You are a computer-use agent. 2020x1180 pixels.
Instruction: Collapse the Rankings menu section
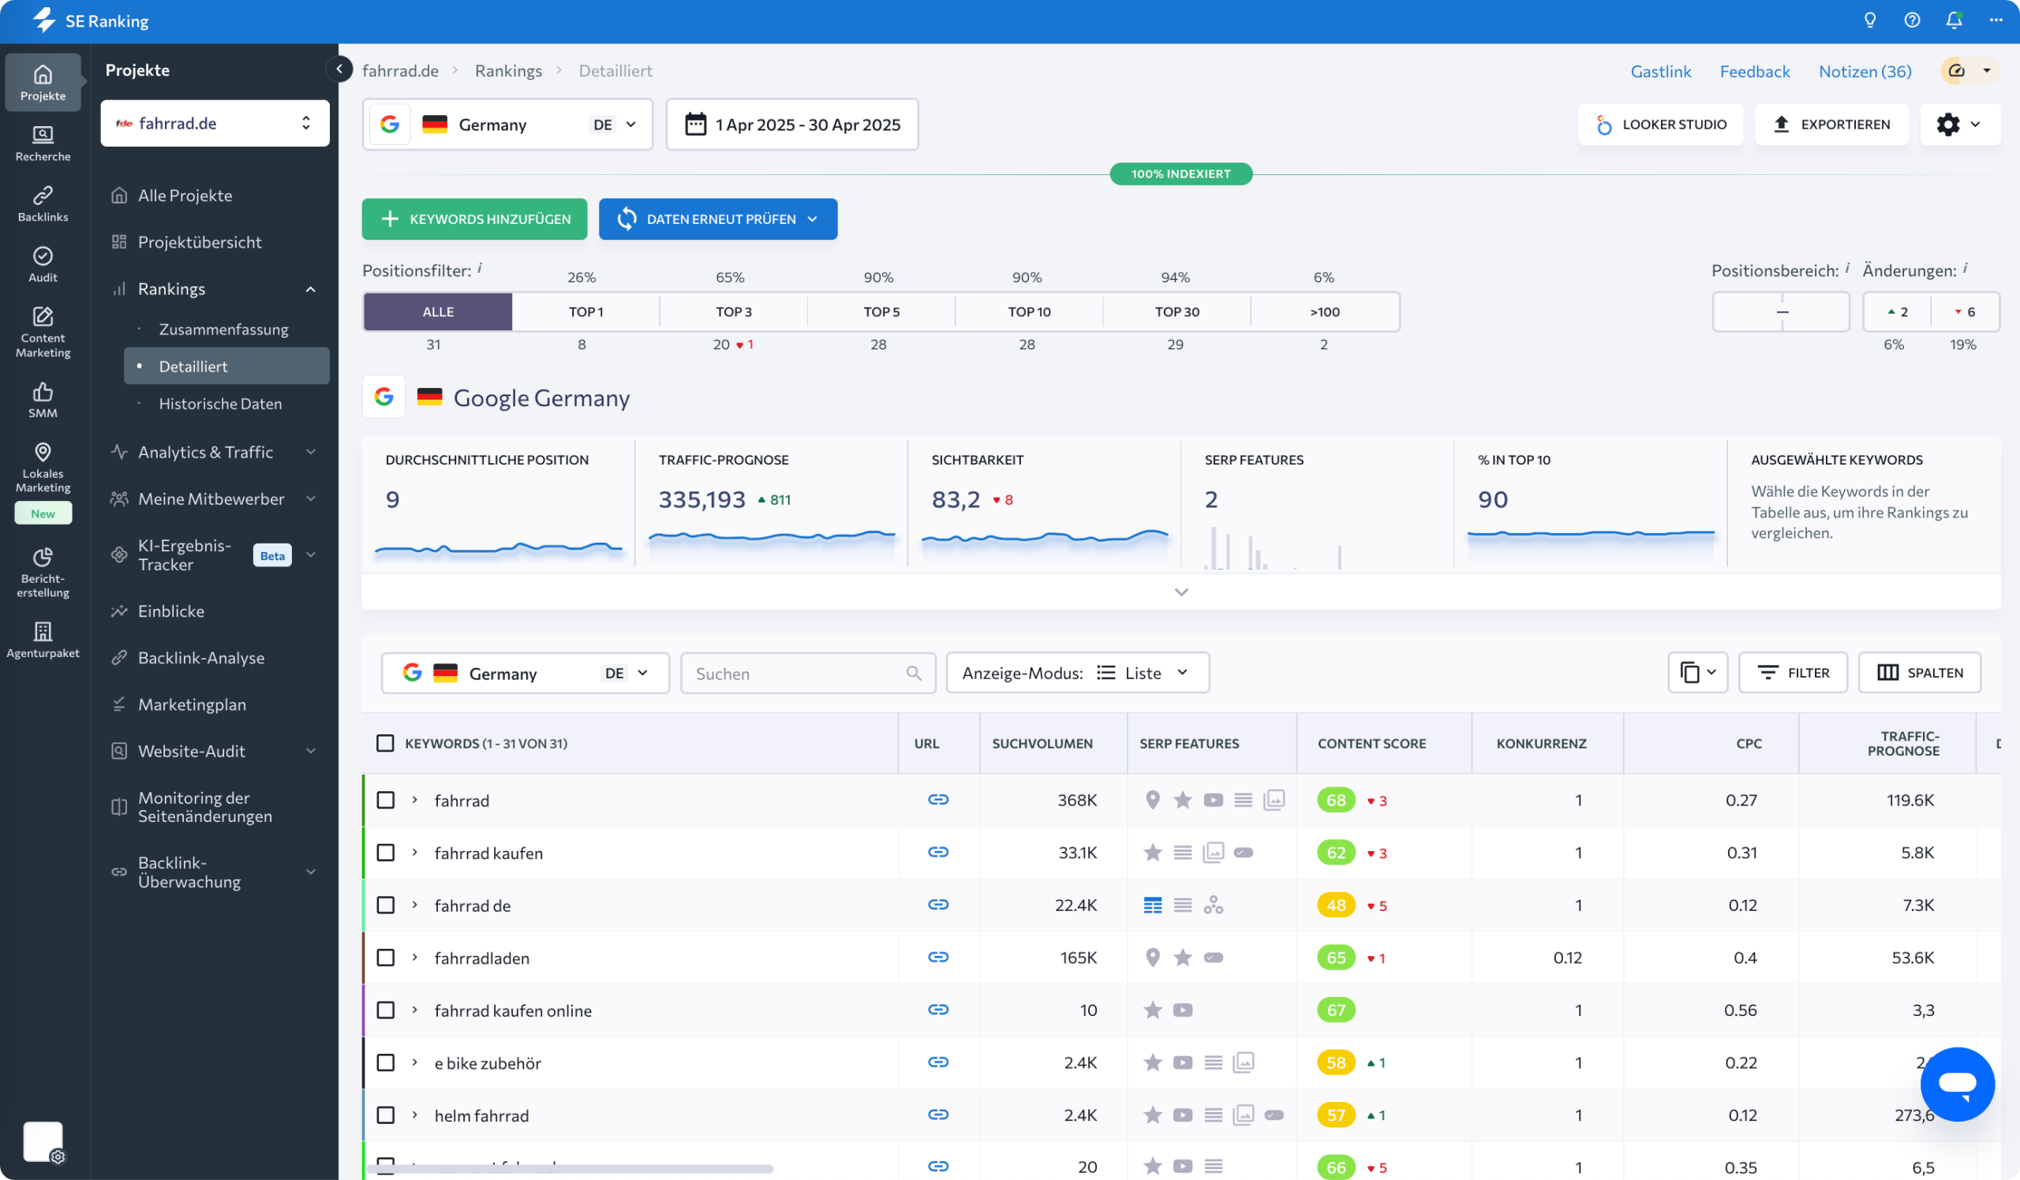311,289
